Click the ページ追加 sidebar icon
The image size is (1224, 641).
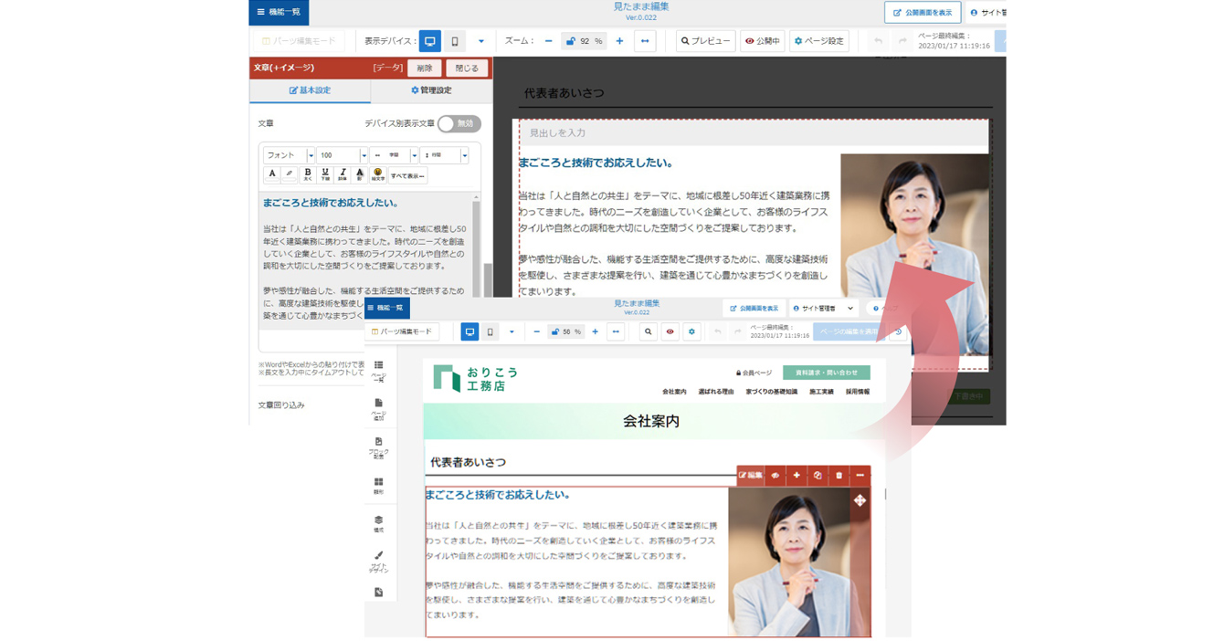(x=378, y=407)
